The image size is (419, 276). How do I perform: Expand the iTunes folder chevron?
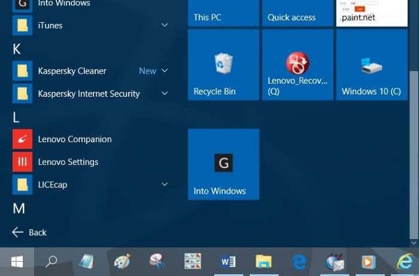[x=165, y=25]
